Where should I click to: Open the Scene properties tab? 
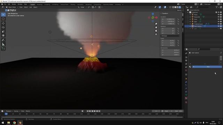click(186, 67)
